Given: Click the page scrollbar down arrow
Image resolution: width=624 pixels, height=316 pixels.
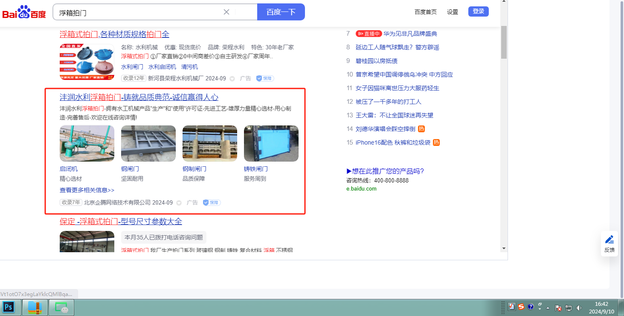Looking at the screenshot, I should pos(504,248).
